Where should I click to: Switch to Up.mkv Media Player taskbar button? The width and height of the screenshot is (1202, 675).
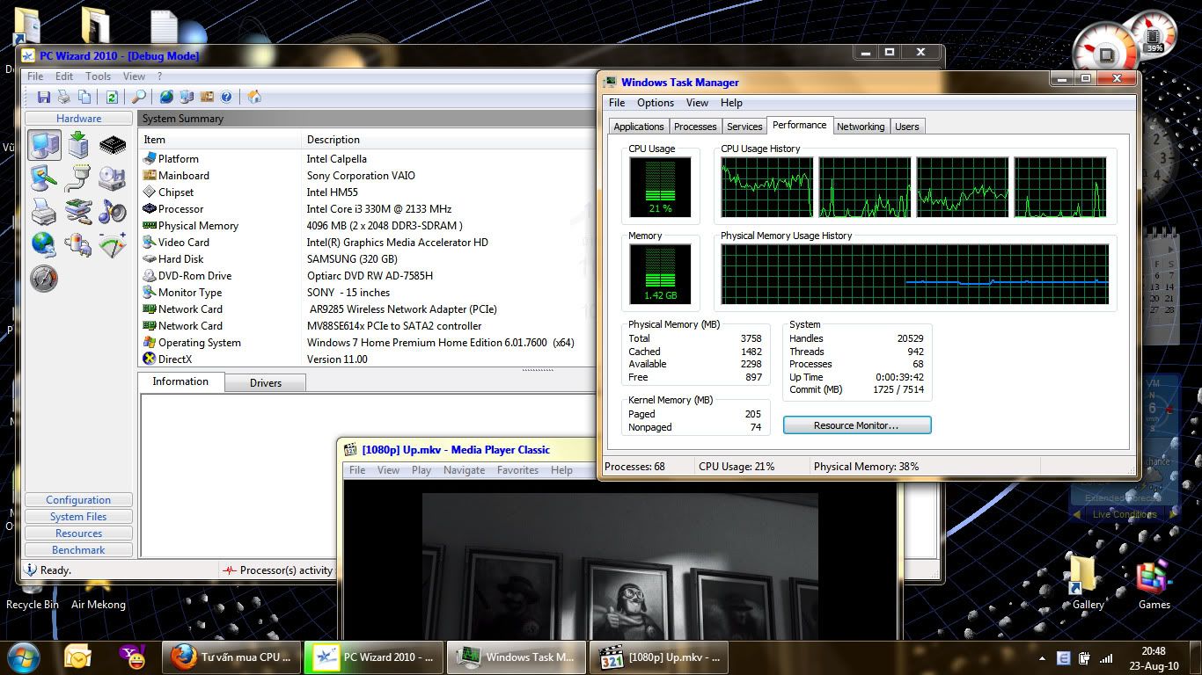[x=660, y=657]
